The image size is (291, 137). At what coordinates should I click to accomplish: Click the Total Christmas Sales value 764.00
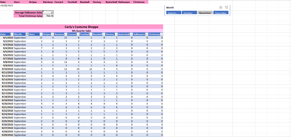(48, 16)
